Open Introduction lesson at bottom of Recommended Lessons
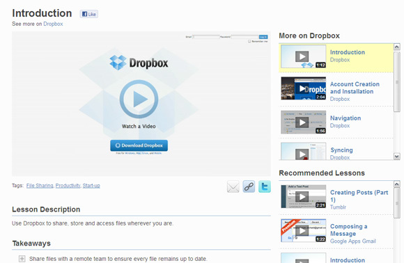This screenshot has width=404, height=263. (x=348, y=260)
